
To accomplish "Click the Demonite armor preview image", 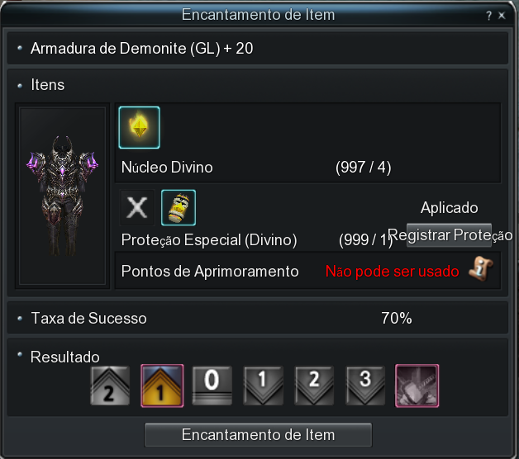I will click(x=62, y=196).
